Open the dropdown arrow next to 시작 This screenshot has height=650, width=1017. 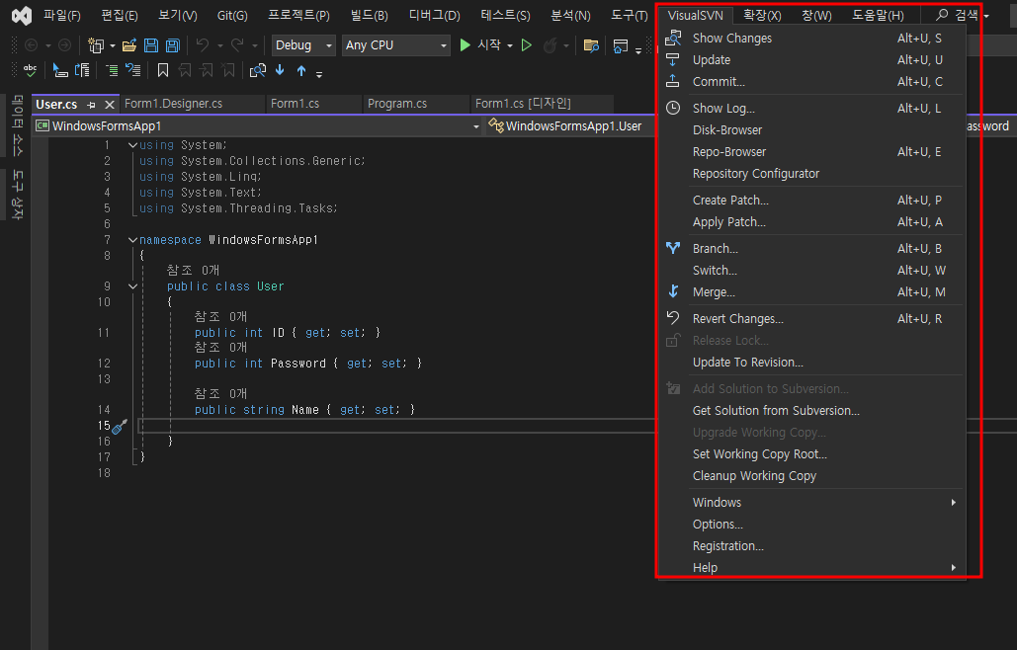point(510,46)
